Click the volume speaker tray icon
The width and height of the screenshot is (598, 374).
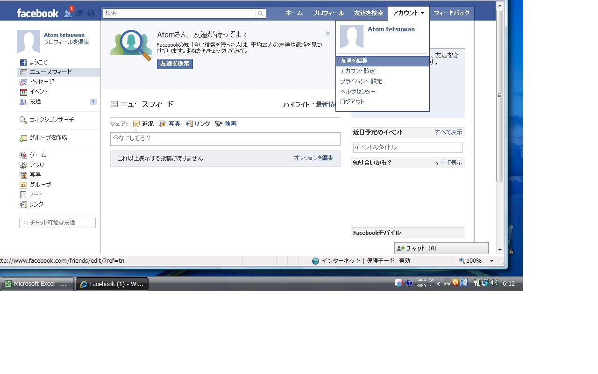[494, 282]
